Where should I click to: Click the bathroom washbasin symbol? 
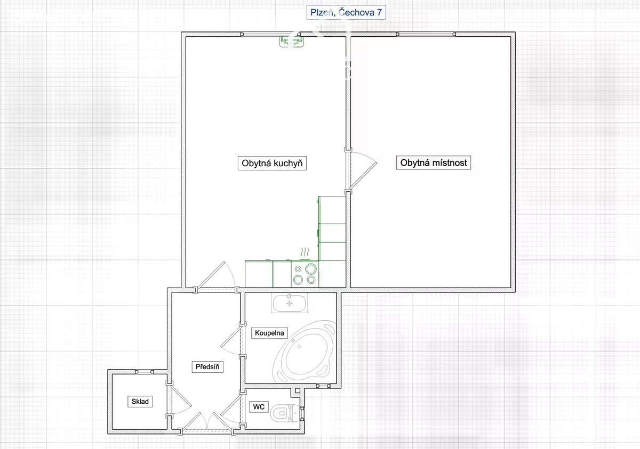pos(289,303)
